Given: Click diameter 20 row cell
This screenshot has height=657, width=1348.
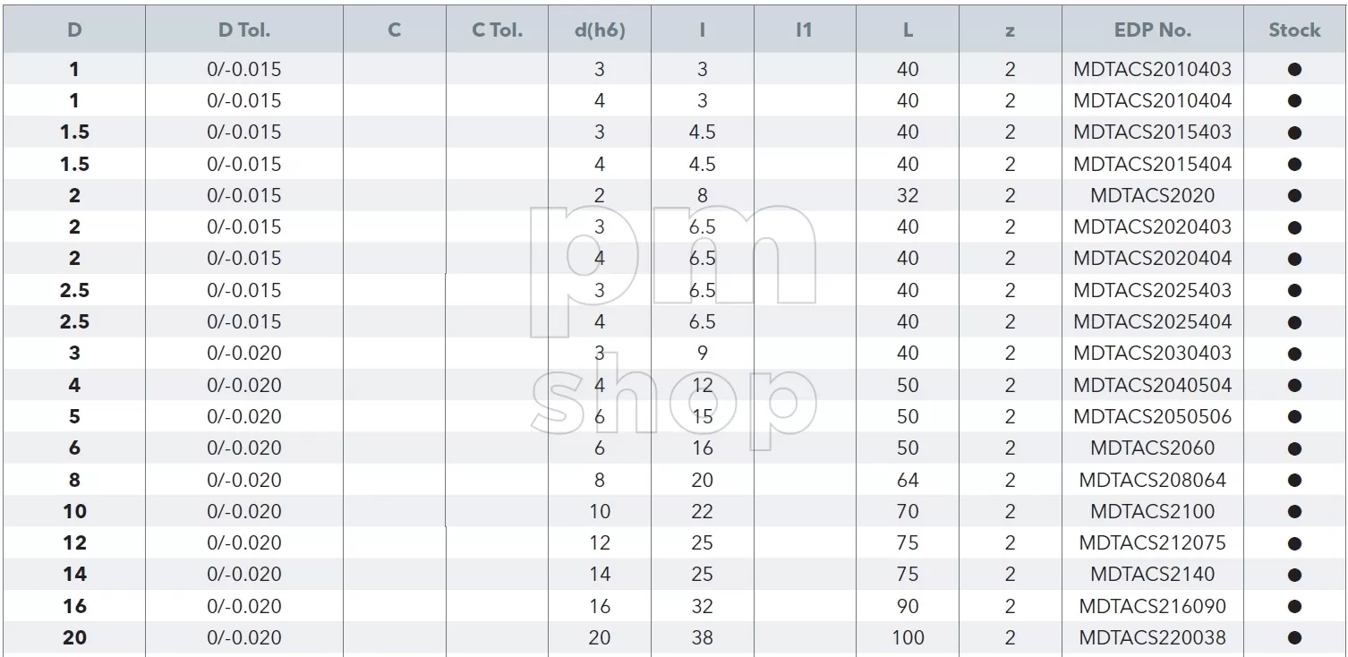Looking at the screenshot, I should 74,638.
